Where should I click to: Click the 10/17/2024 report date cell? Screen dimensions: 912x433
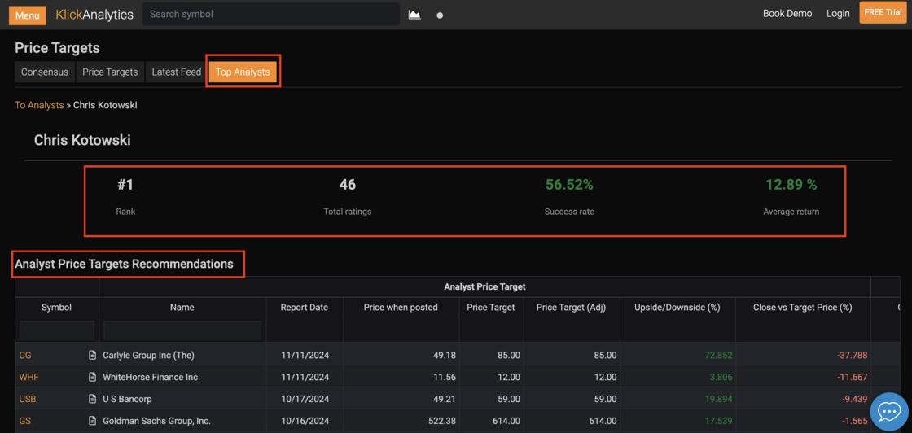pos(305,399)
